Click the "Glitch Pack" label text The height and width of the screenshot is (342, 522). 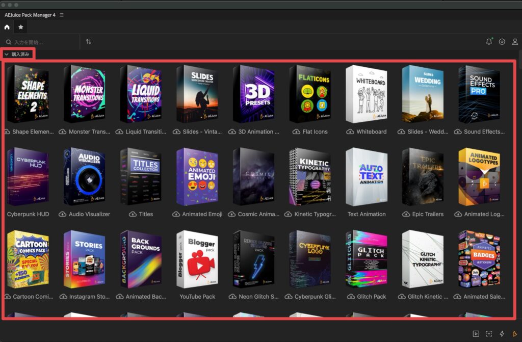pyautogui.click(x=372, y=297)
